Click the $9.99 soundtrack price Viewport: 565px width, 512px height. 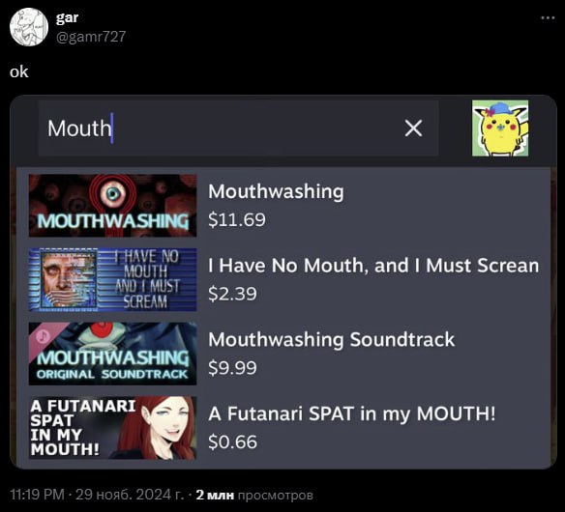(232, 368)
